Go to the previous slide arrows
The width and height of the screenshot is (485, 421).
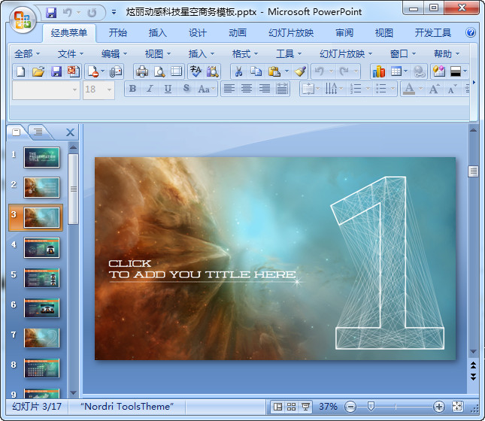pos(473,365)
